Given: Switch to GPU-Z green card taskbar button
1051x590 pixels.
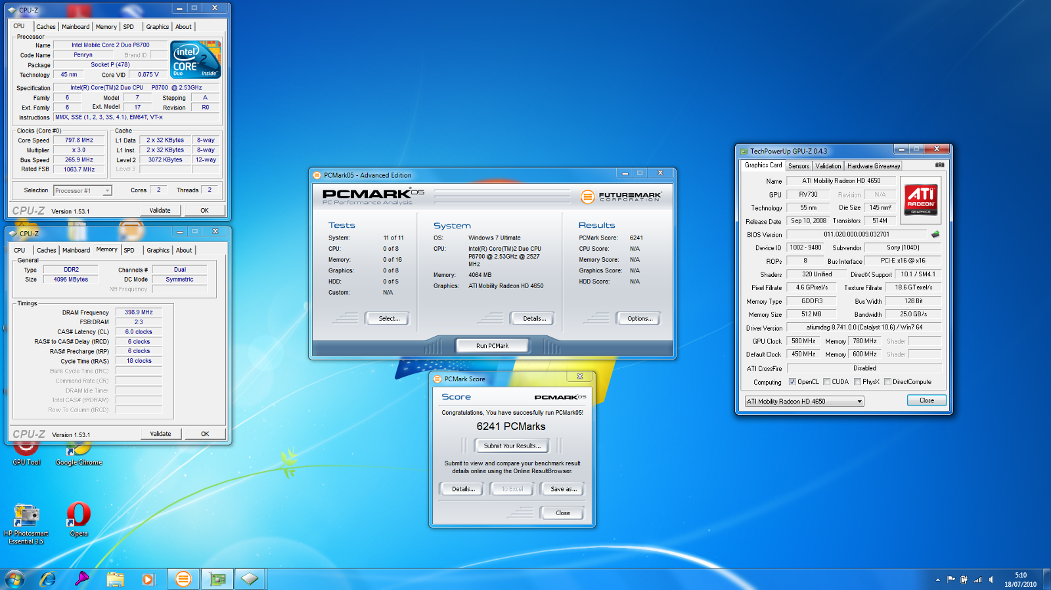Looking at the screenshot, I should [217, 579].
